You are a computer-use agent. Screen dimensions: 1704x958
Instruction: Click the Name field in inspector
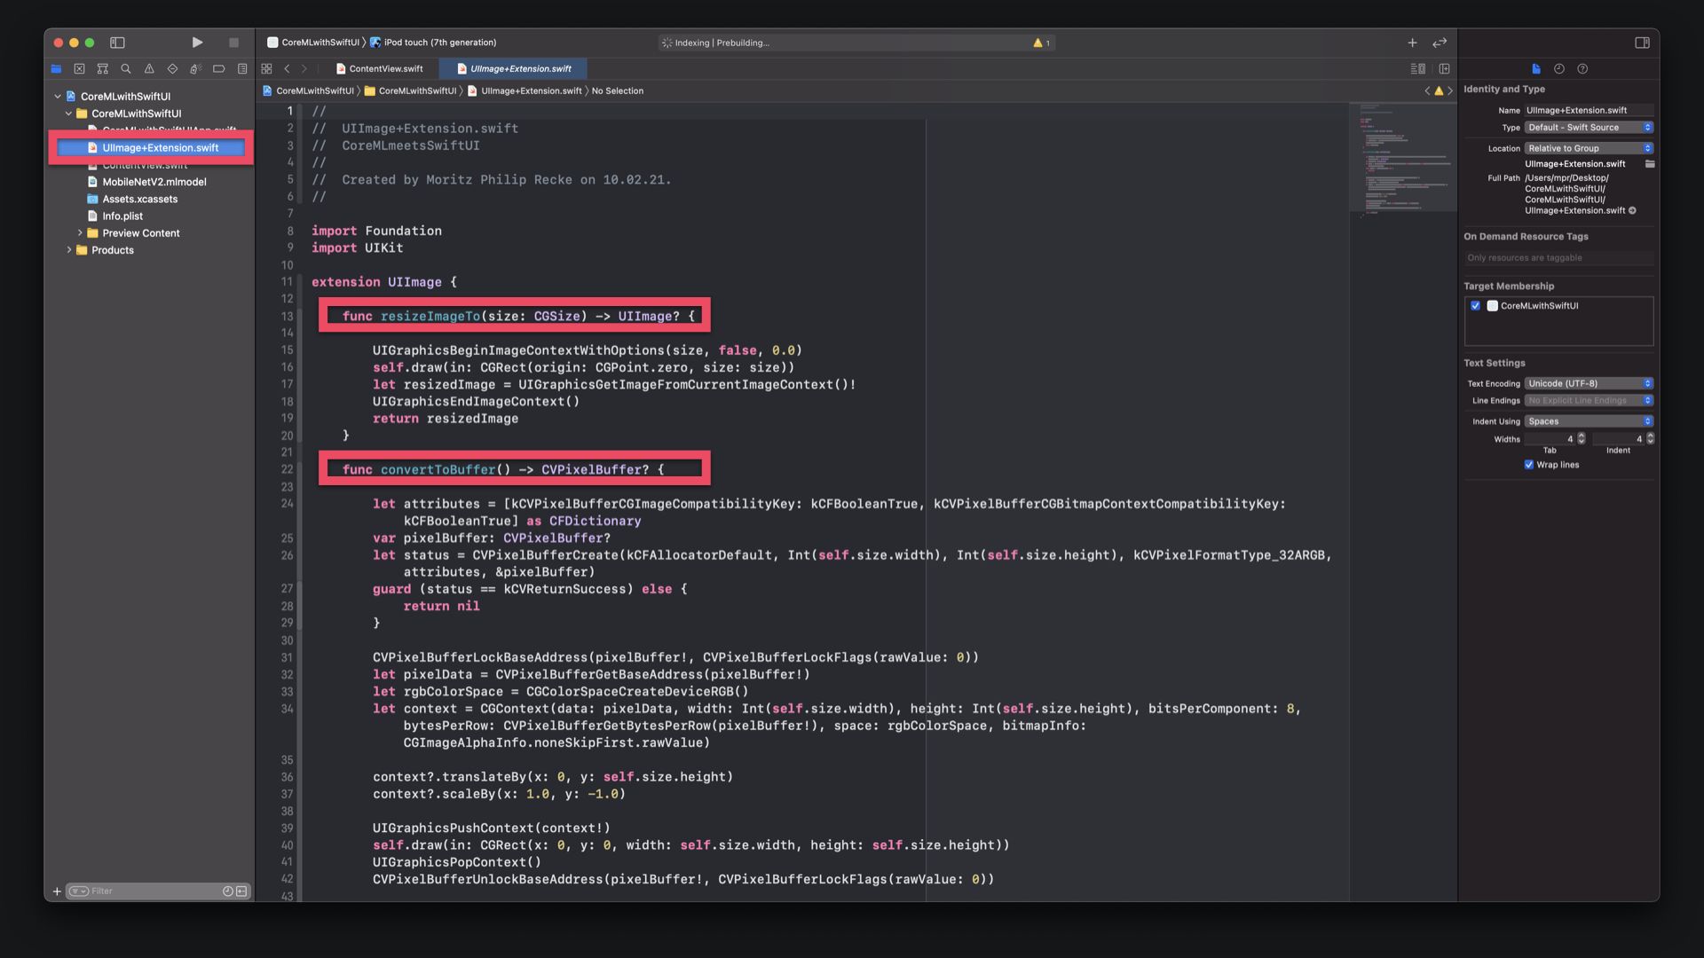1588,110
